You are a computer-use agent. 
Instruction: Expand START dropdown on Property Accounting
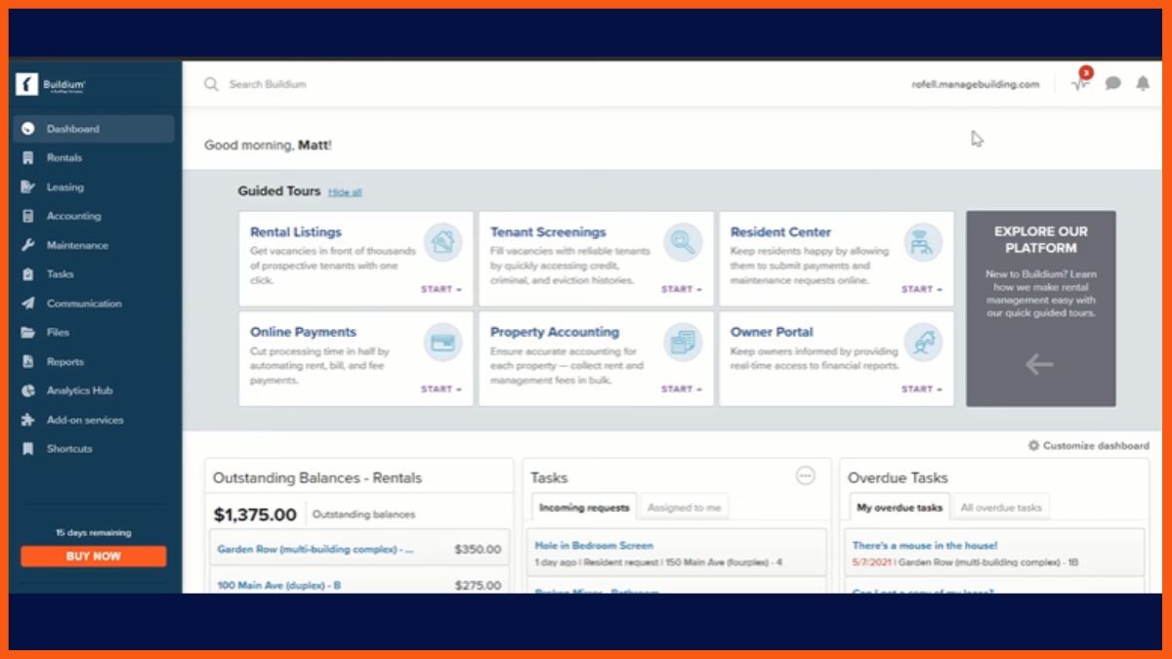[x=682, y=389]
